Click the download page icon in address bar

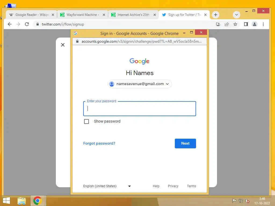218,24
